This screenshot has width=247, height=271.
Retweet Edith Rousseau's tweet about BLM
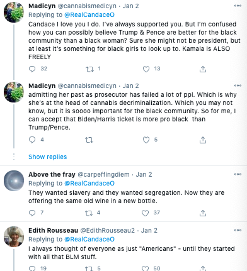[x=89, y=268]
